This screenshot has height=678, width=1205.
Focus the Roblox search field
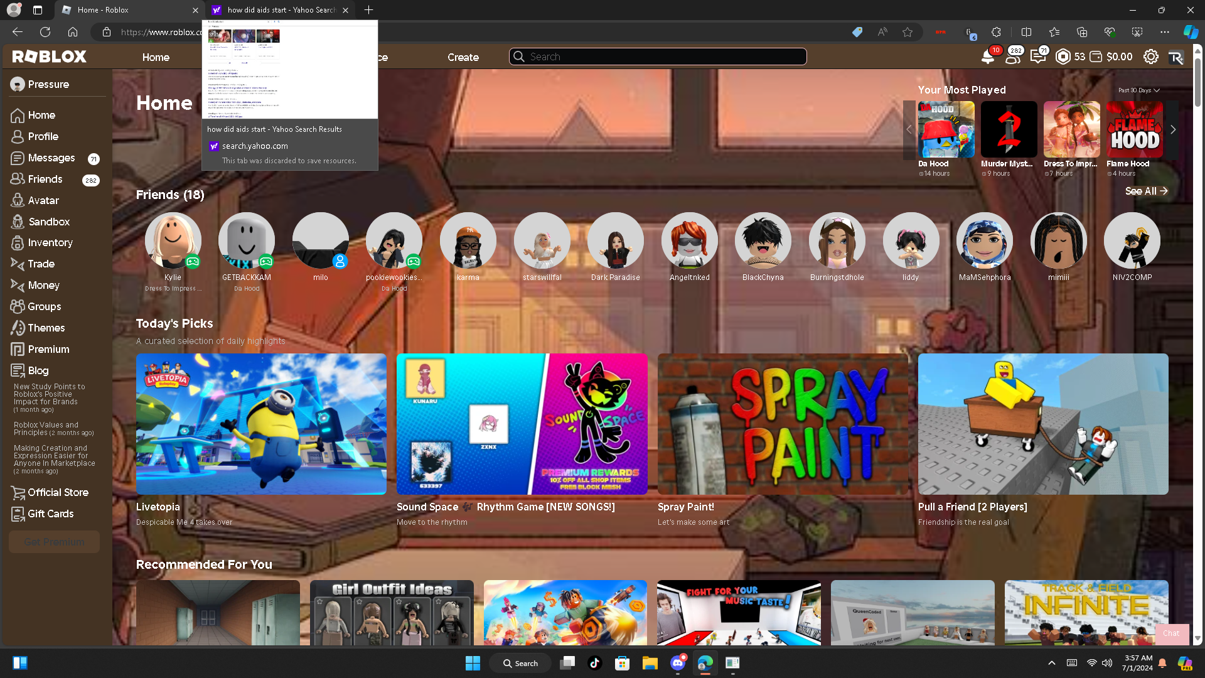(x=658, y=56)
